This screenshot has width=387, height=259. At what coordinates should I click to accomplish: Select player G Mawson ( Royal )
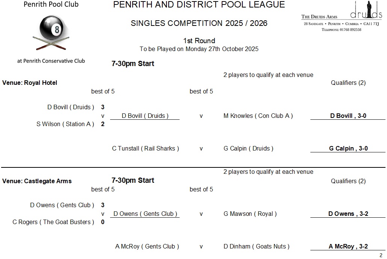click(x=250, y=214)
